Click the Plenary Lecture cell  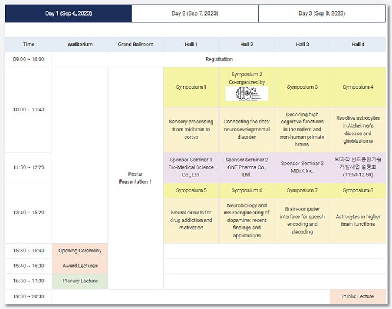tap(80, 281)
